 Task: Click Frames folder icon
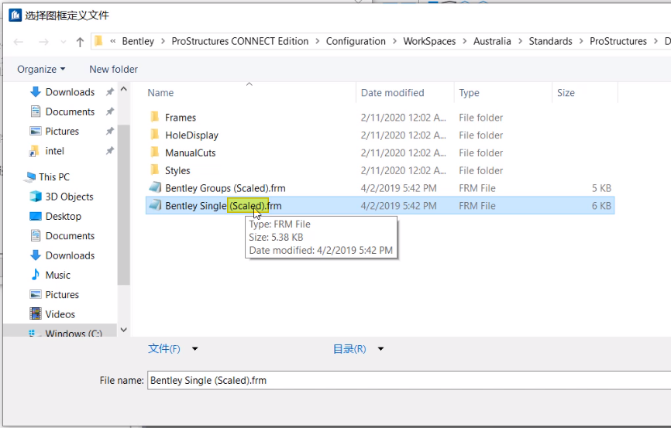coord(155,117)
